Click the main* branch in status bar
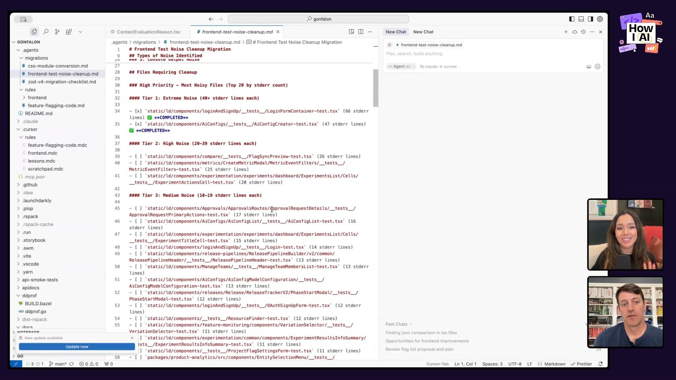This screenshot has height=380, width=676. click(58, 364)
